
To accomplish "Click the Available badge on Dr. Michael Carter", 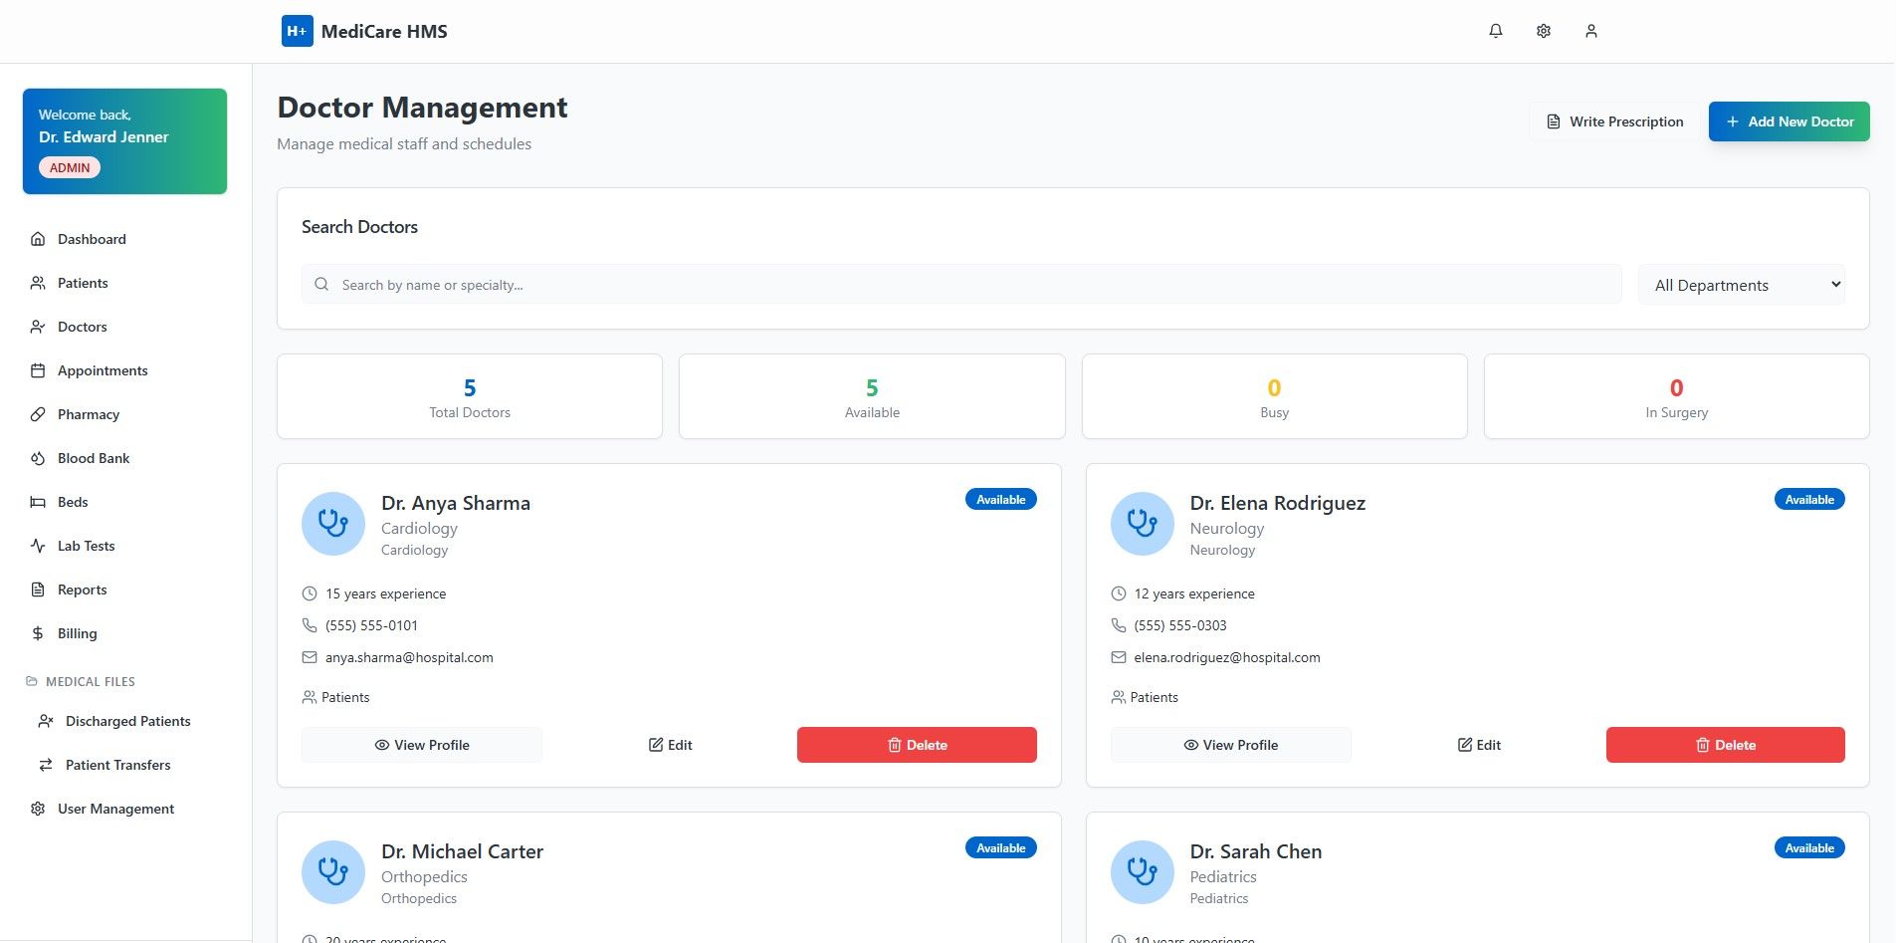I will 1000,847.
